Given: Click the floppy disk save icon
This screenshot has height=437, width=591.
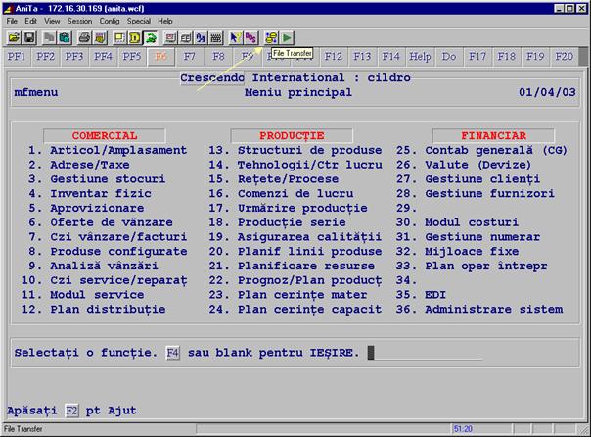Looking at the screenshot, I should [29, 37].
